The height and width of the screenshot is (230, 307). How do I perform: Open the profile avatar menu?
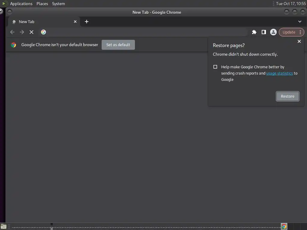[x=273, y=32]
